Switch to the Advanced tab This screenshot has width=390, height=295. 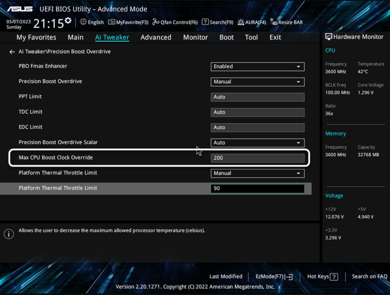pos(156,37)
